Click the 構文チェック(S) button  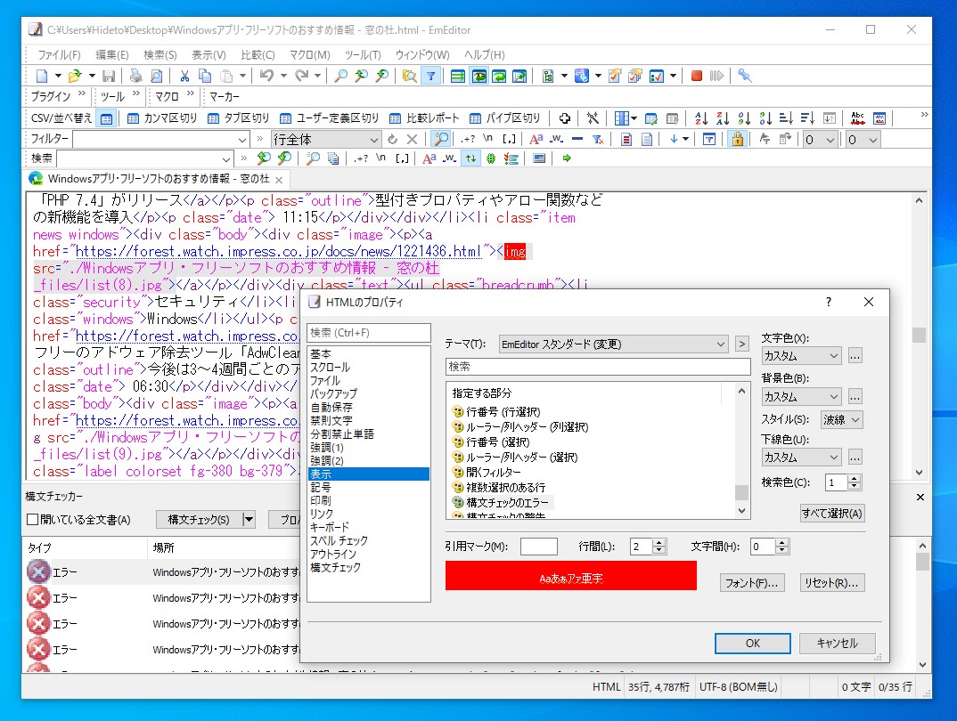199,520
